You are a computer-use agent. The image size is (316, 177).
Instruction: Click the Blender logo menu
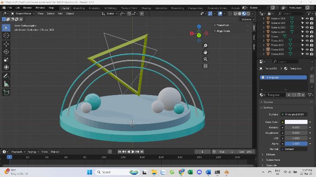(4, 8)
